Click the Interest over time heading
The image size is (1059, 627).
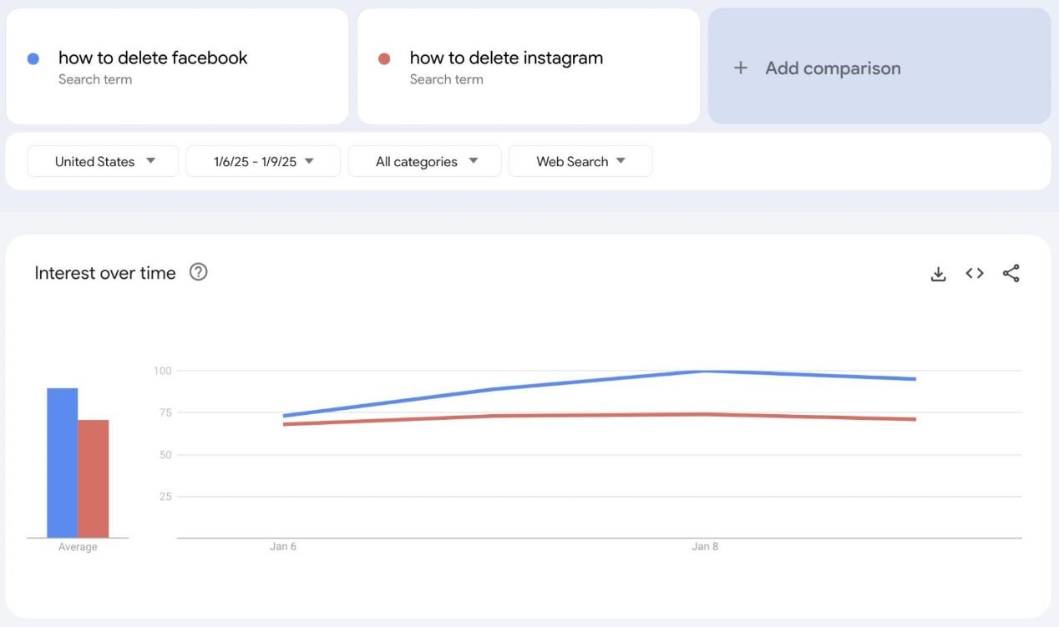pos(104,272)
